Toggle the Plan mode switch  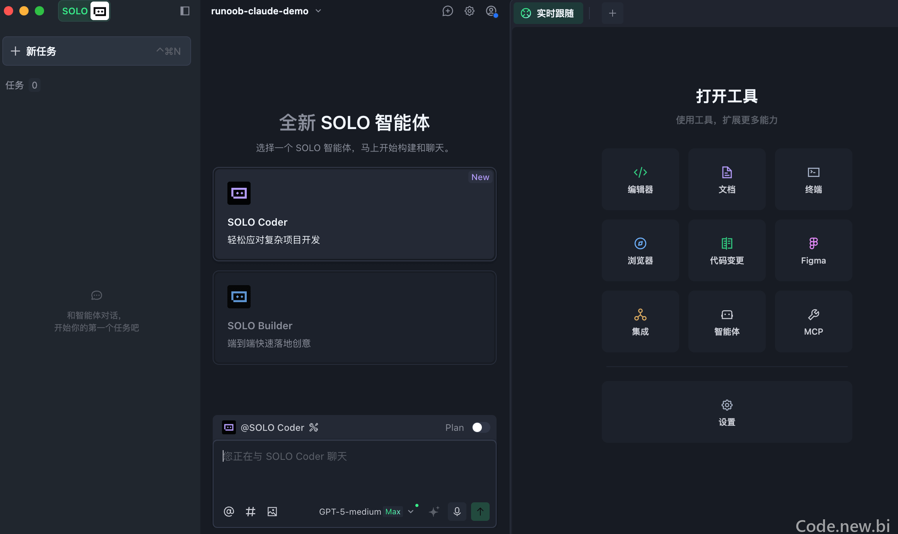tap(481, 427)
